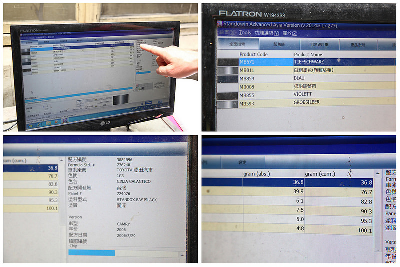Open the file explorer folder taskbar icon
The width and height of the screenshot is (400, 267).
[48, 123]
